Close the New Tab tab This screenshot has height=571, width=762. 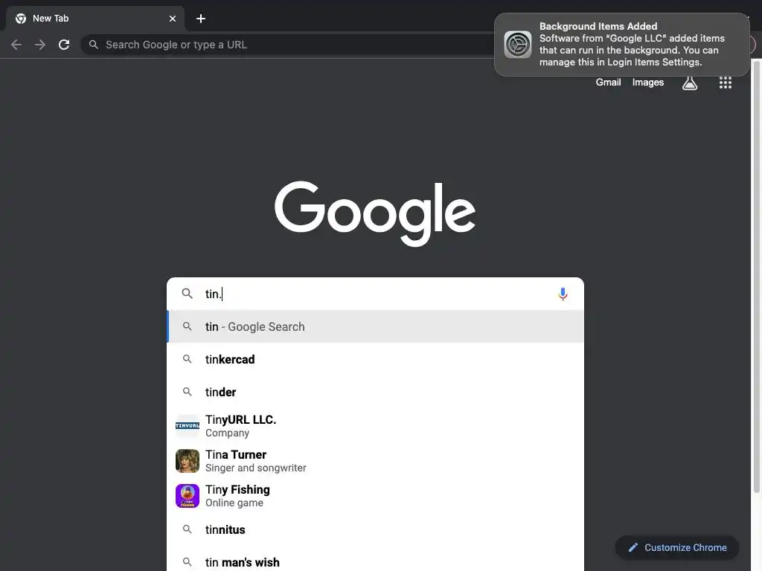[x=173, y=19]
